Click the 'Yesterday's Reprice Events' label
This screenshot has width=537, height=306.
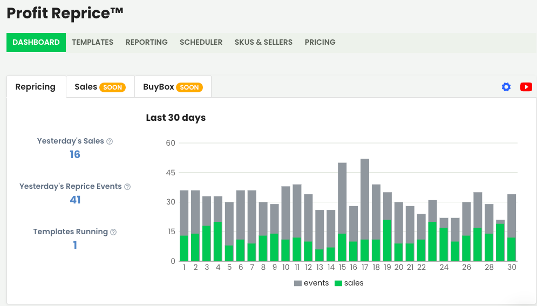click(x=71, y=187)
